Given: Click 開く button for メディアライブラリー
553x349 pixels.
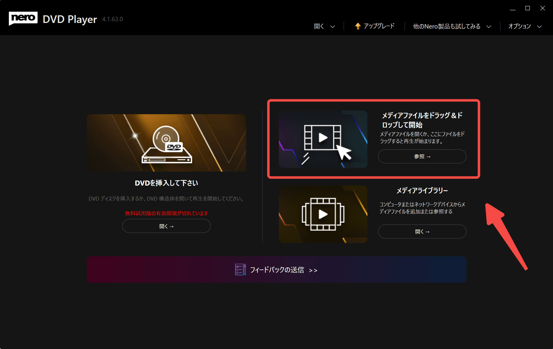Looking at the screenshot, I should [x=422, y=231].
